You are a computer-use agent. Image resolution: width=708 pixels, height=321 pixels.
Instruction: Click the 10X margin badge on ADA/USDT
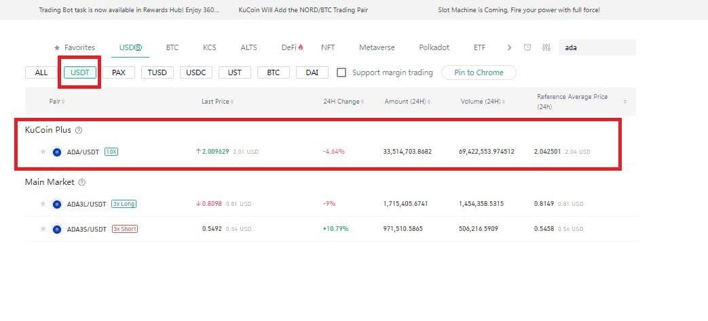click(111, 152)
